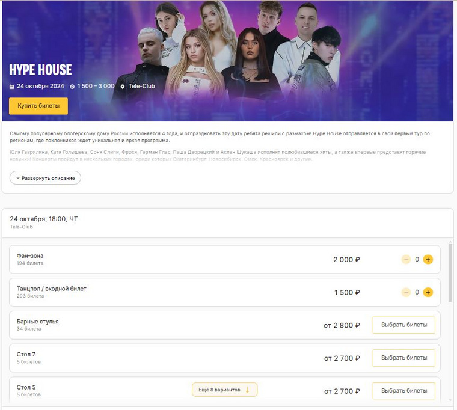Select the Танцпол / входной билет row title
The height and width of the screenshot is (410, 457).
pyautogui.click(x=52, y=289)
